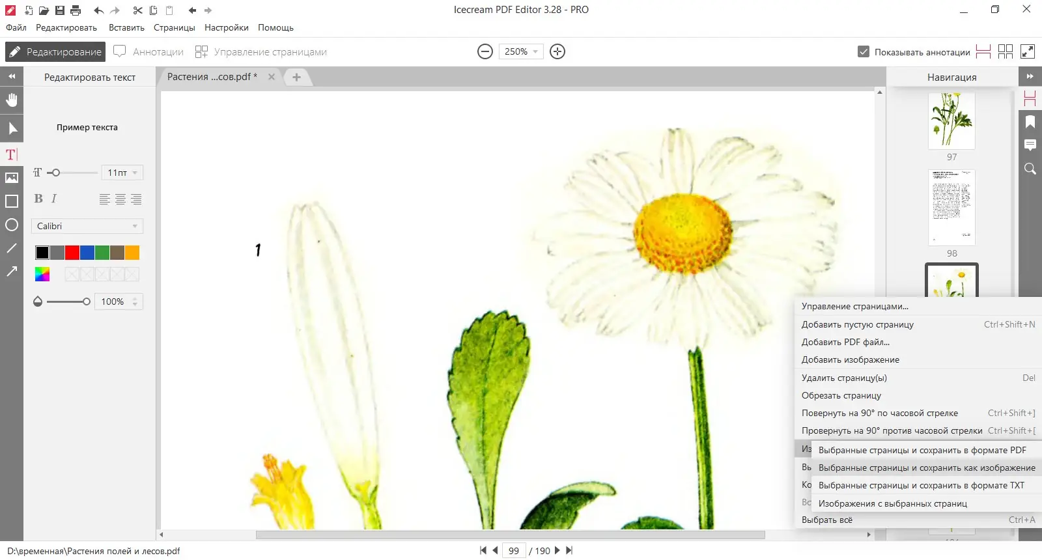
Task: Select the Arrow drawing tool
Action: [12, 272]
